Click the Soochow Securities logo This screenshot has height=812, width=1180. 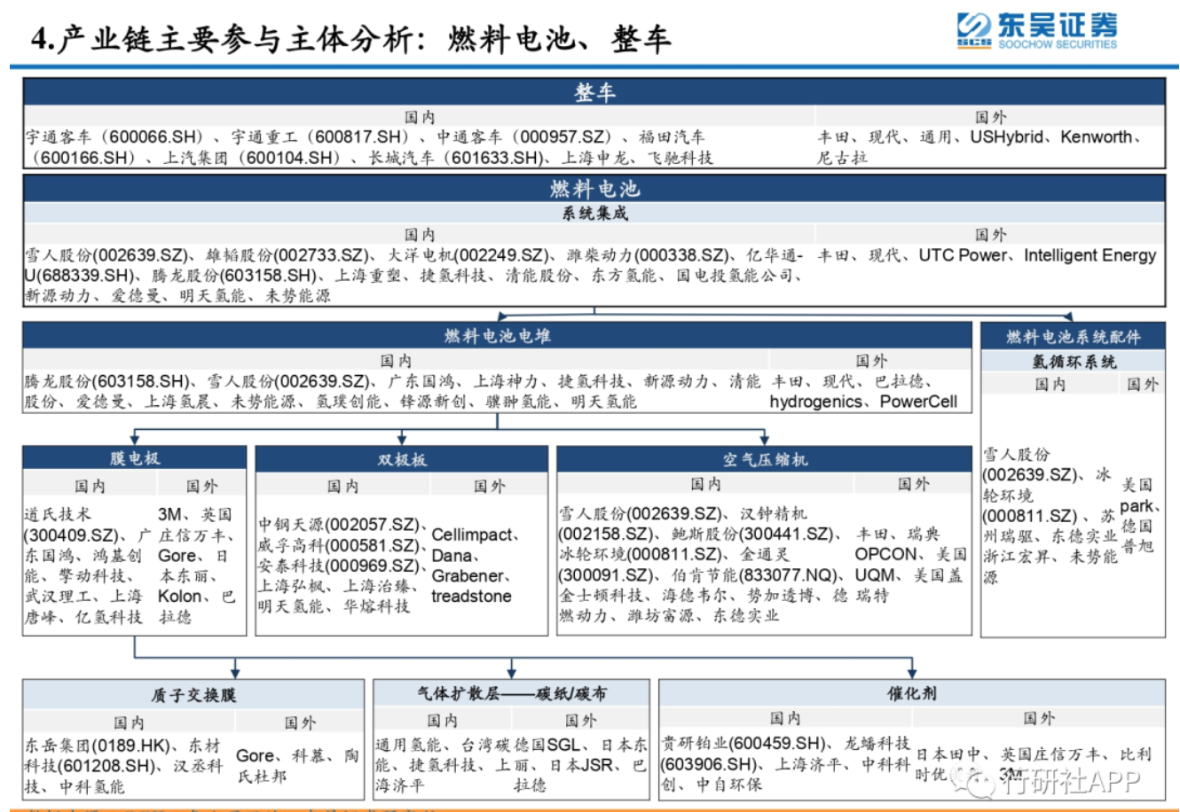coord(1037,31)
